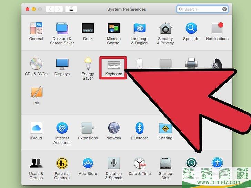Viewport: 251px width, 188px height.
Task: Open Network preferences
Action: click(x=114, y=131)
